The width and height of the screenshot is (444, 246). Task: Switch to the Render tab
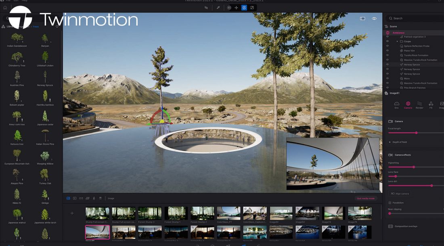point(419,105)
